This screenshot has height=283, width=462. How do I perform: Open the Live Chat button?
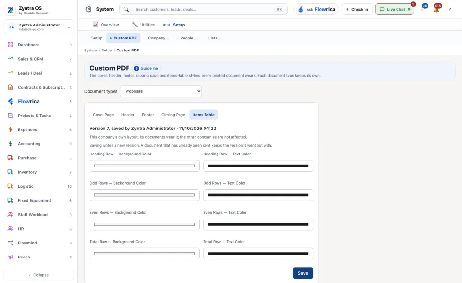click(395, 9)
